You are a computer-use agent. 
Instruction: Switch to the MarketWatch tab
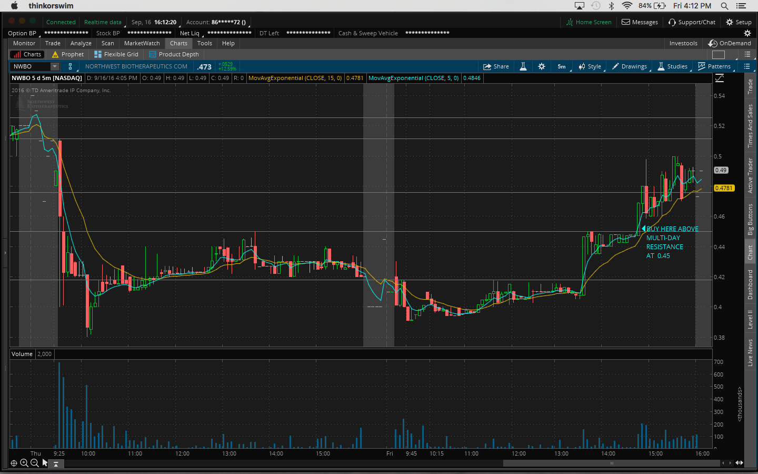pyautogui.click(x=142, y=43)
